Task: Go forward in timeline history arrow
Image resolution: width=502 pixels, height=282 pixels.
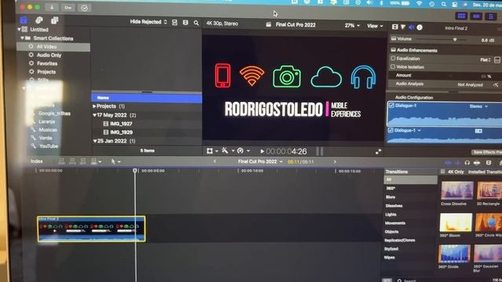Action: point(335,162)
